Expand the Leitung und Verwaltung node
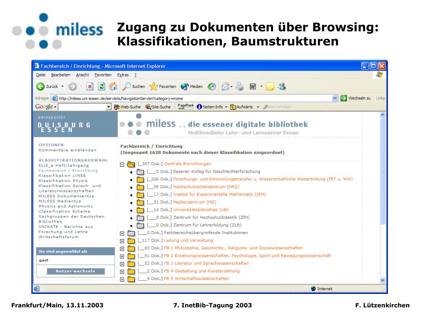The image size is (423, 317). 122,241
